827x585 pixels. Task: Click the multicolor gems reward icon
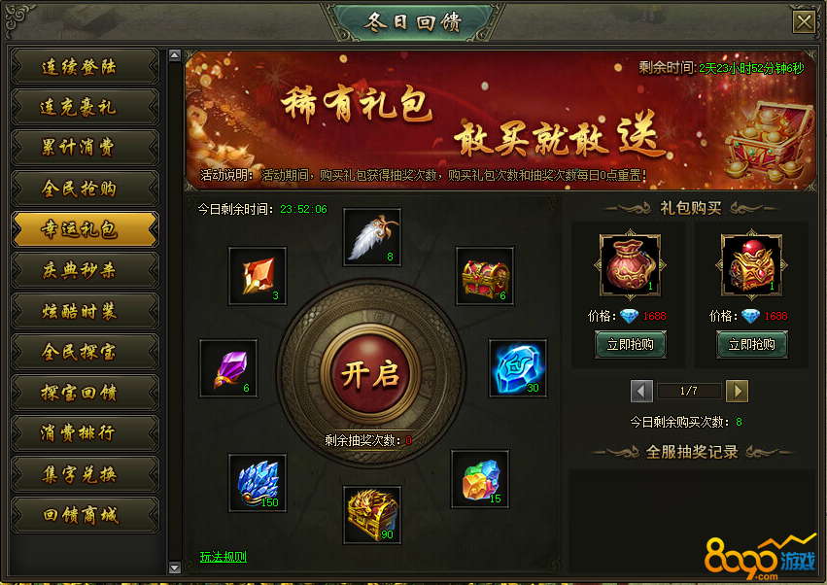coord(480,479)
